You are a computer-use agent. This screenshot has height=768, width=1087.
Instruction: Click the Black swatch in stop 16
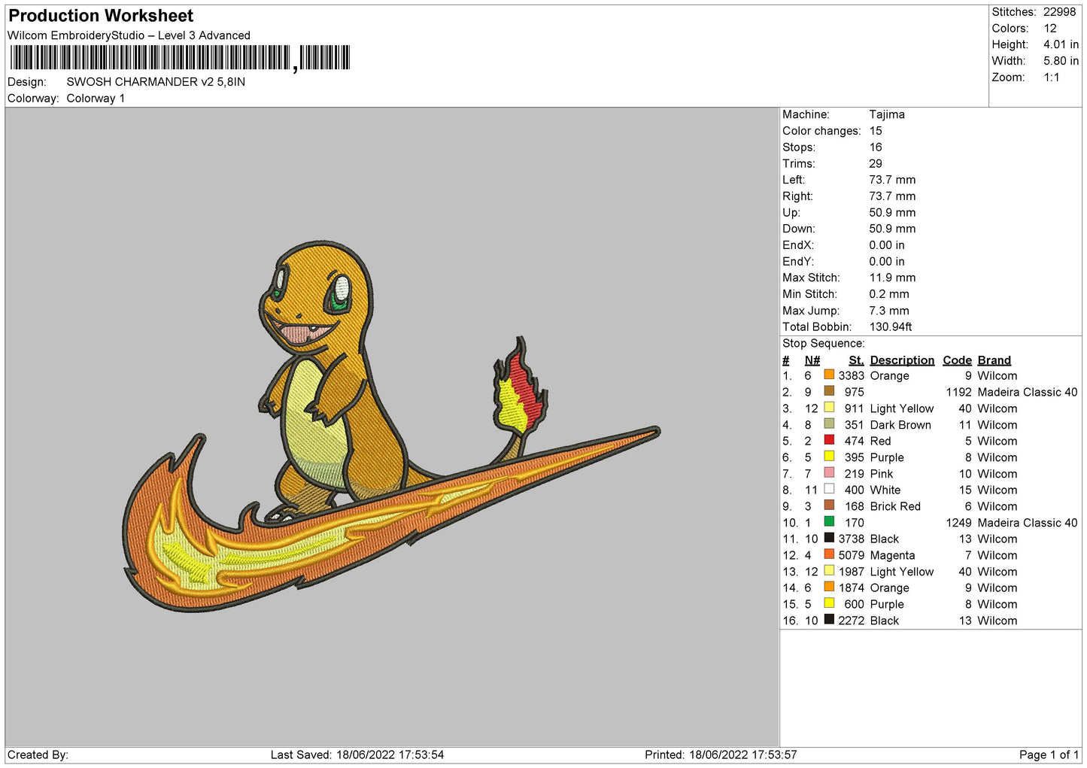pos(828,620)
